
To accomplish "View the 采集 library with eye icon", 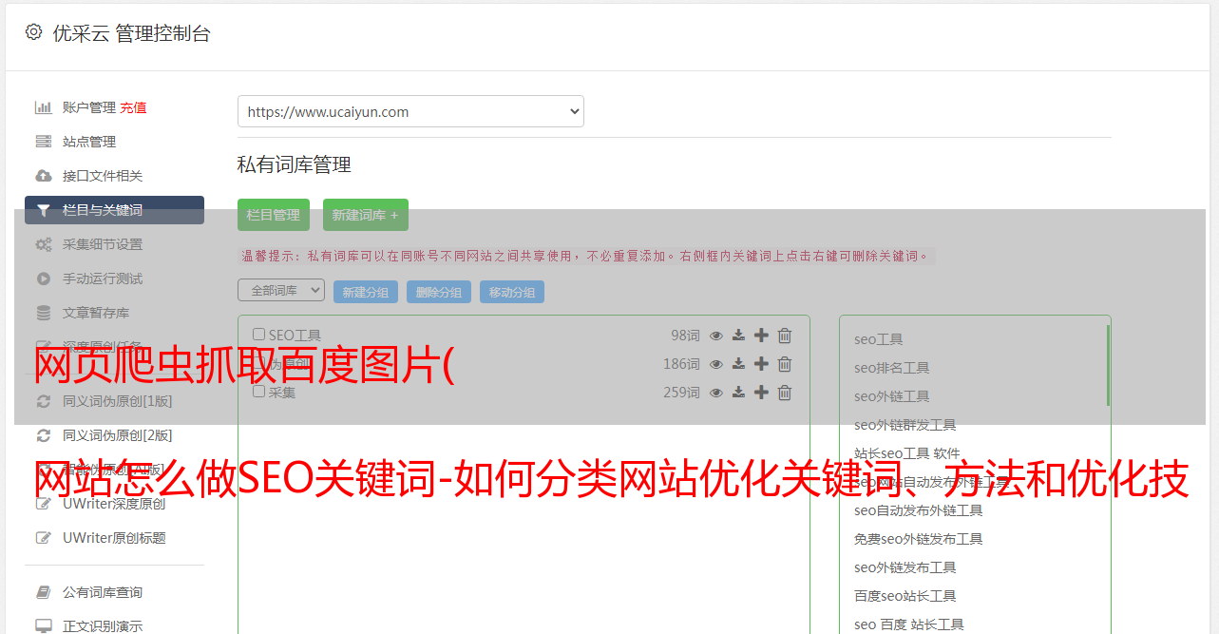I will pyautogui.click(x=716, y=393).
